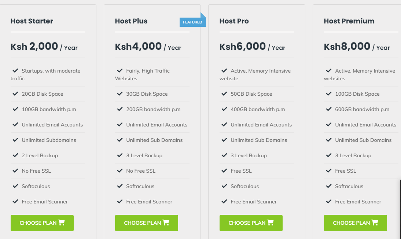Click the cart icon on Host Pro's button
401x239 pixels.
pos(271,223)
